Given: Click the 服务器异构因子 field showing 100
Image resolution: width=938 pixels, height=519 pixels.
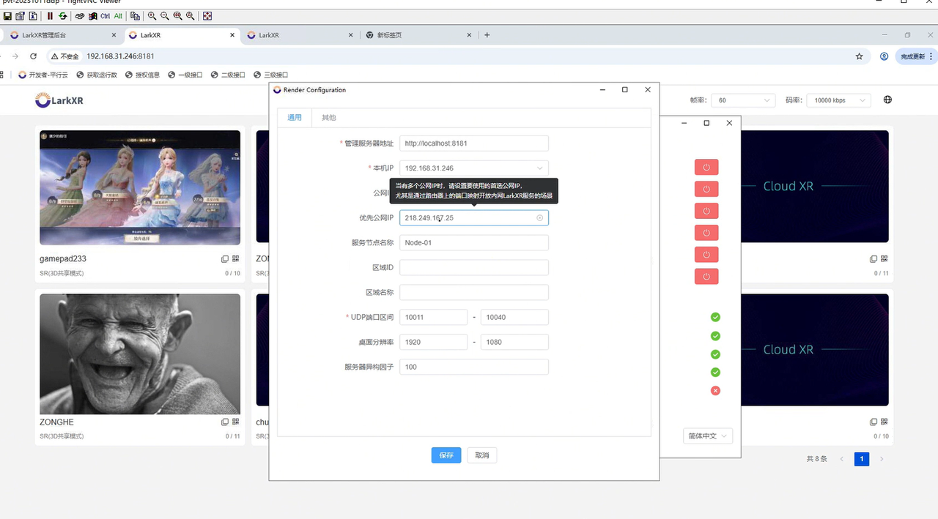Looking at the screenshot, I should pyautogui.click(x=474, y=367).
